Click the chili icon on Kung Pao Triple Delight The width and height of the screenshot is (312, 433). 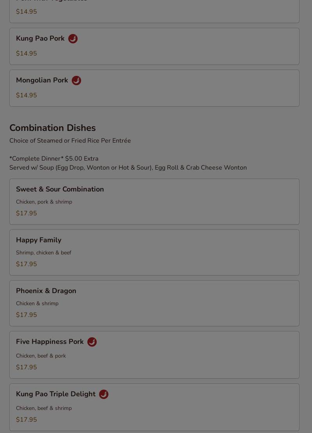104,394
